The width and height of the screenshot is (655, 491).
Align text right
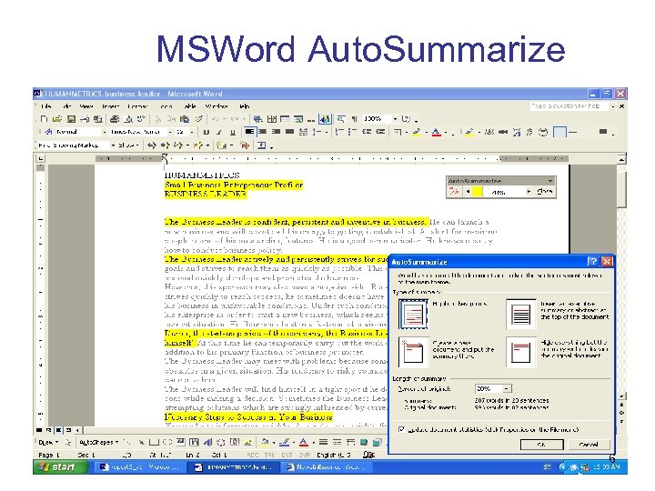(277, 132)
